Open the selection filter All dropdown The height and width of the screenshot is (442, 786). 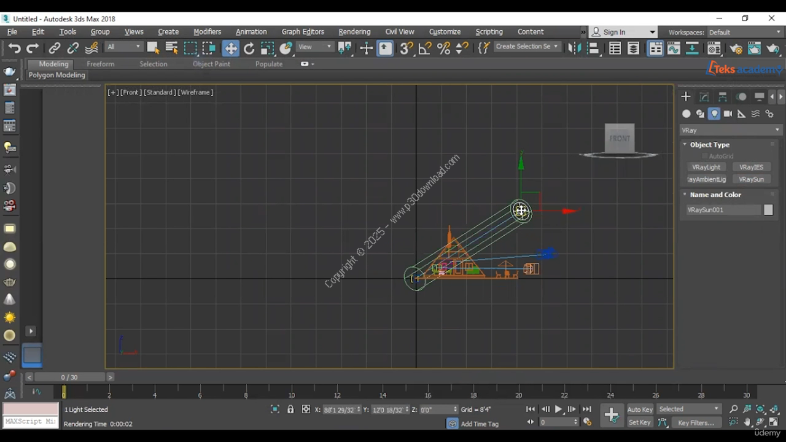pos(123,47)
